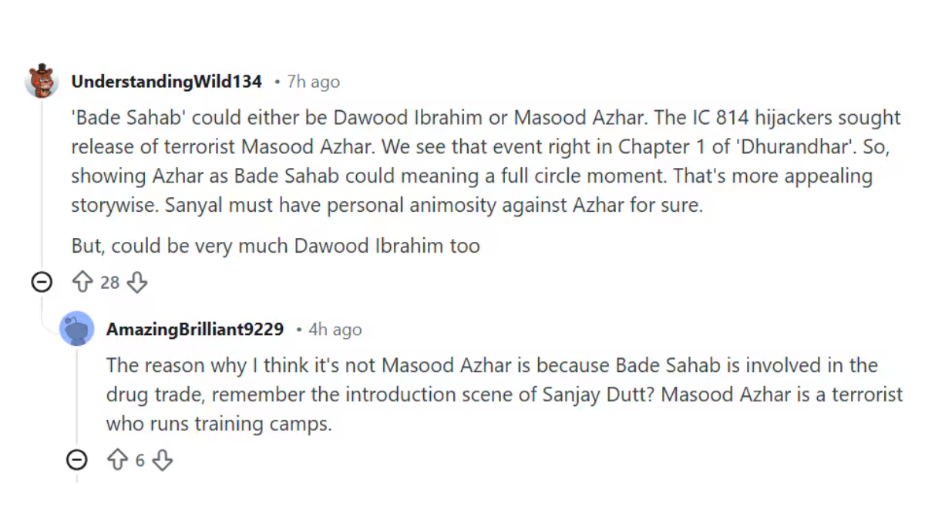The height and width of the screenshot is (520, 925).
Task: Downvote AmazingBrilliant9229's reply
Action: point(162,461)
